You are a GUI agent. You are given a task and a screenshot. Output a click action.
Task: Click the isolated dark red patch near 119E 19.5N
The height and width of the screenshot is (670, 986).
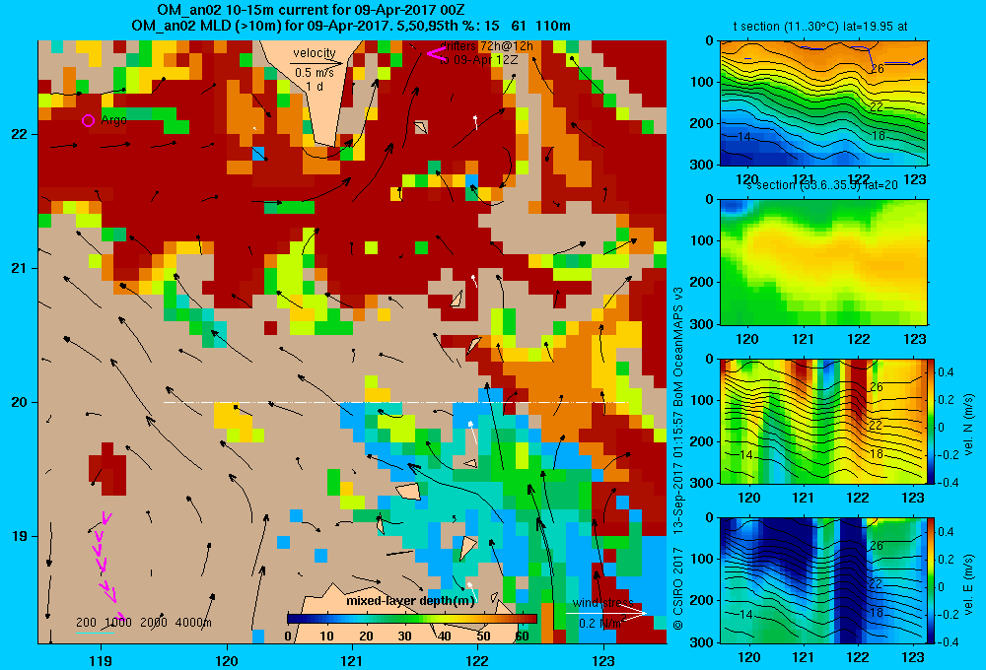pyautogui.click(x=106, y=469)
